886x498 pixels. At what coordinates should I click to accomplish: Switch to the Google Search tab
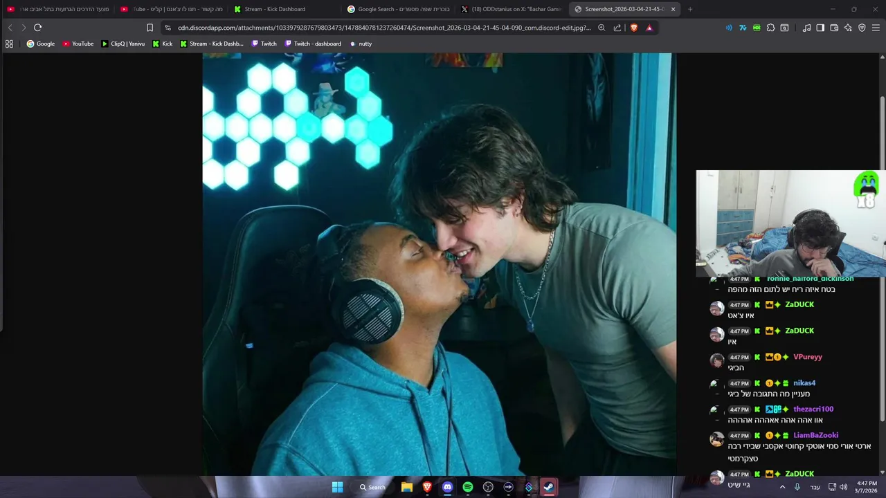tap(398, 9)
